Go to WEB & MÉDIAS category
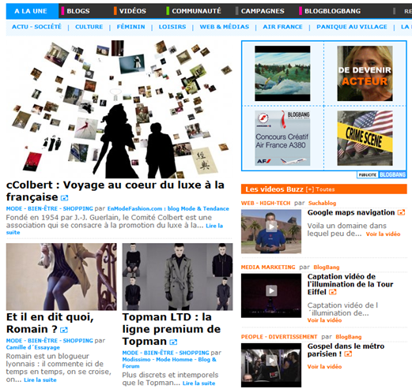Image resolution: width=412 pixels, height=389 pixels. [x=225, y=27]
